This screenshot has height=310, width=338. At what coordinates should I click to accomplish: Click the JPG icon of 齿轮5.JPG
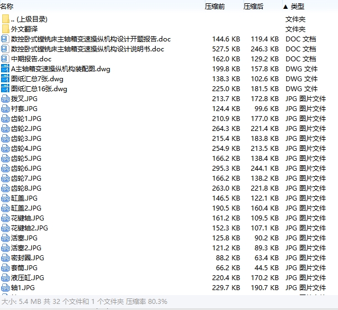6,159
